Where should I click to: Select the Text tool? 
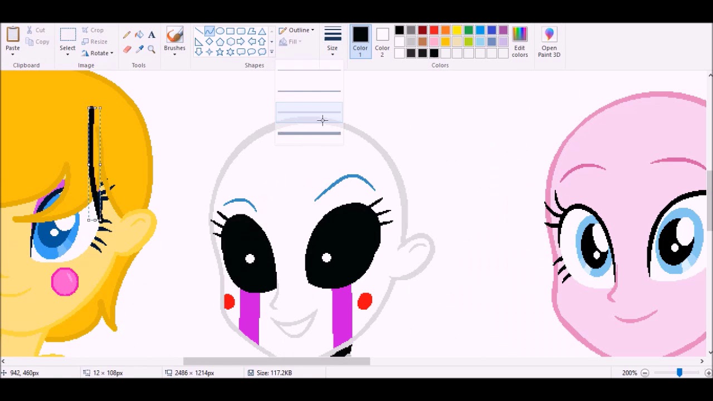(x=152, y=35)
